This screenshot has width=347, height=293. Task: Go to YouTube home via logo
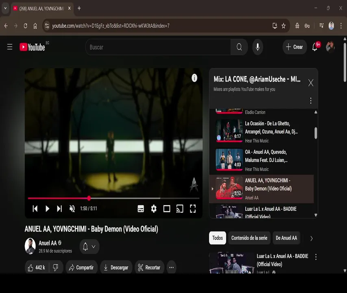click(32, 47)
